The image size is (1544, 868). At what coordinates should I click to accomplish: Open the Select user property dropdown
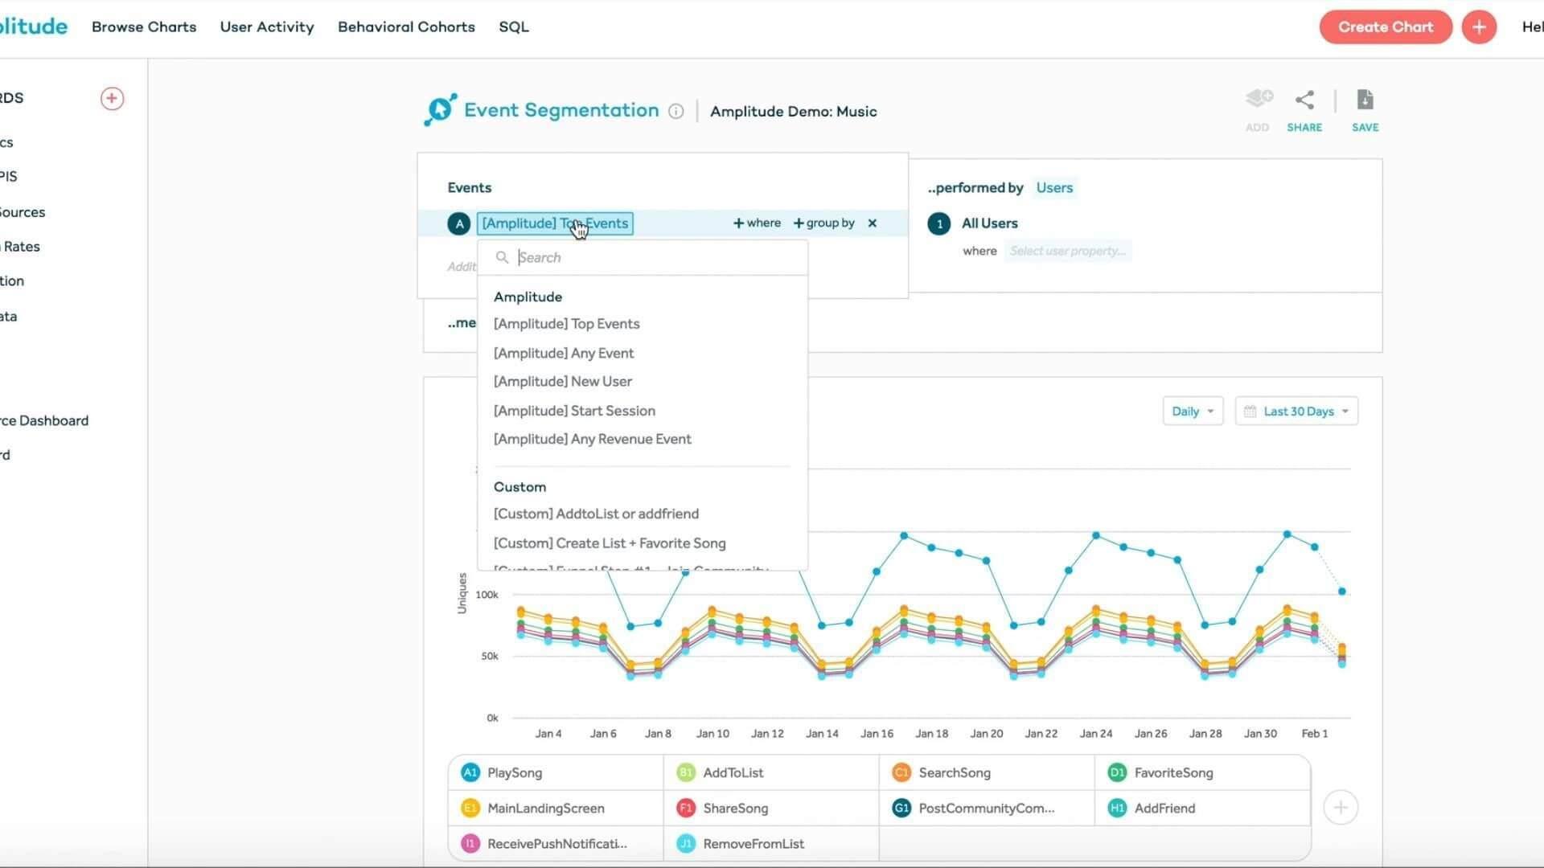[1067, 251]
